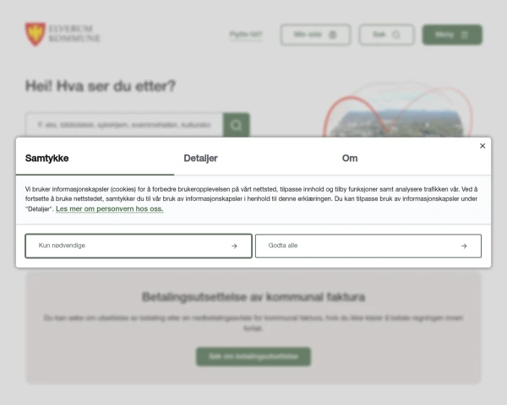Image resolution: width=507 pixels, height=405 pixels.
Task: Focus the homepage search input field
Action: [124, 125]
